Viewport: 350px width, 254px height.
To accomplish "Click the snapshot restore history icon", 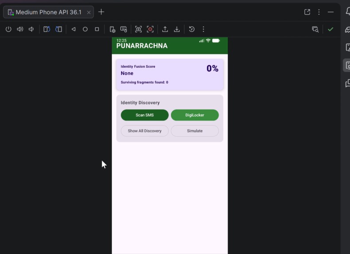I will [192, 29].
